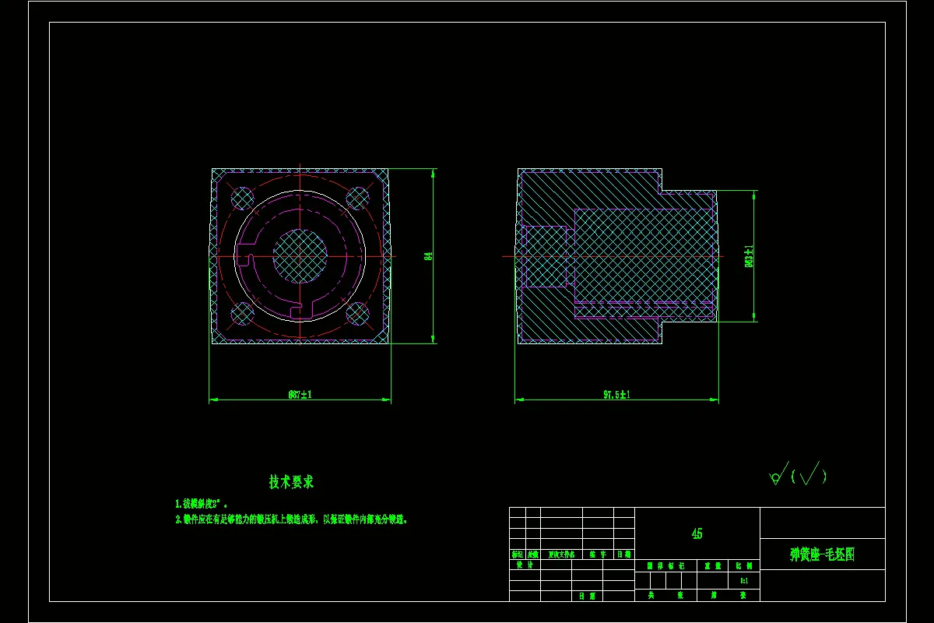
Task: Select the 签字 column header in title block
Action: tap(598, 554)
